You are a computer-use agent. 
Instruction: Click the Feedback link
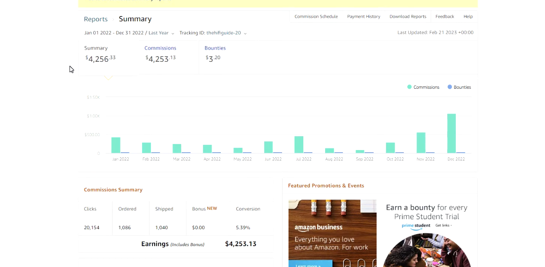pos(445,17)
